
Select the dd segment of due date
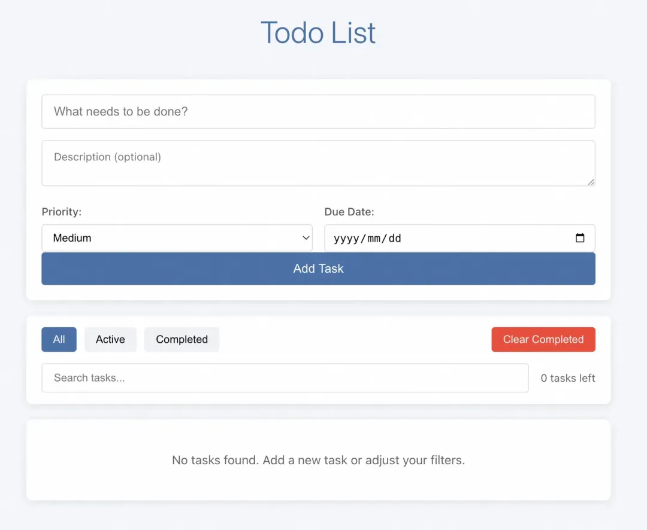[395, 238]
